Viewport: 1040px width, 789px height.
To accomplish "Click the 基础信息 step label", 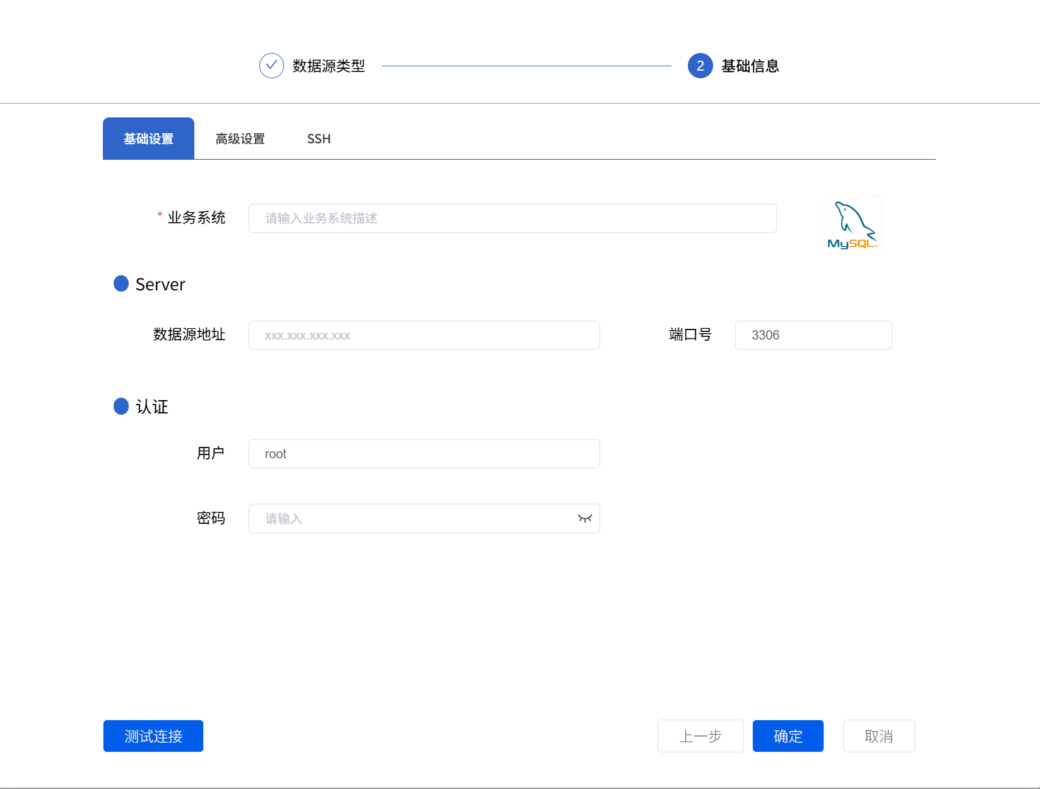I will click(x=750, y=66).
